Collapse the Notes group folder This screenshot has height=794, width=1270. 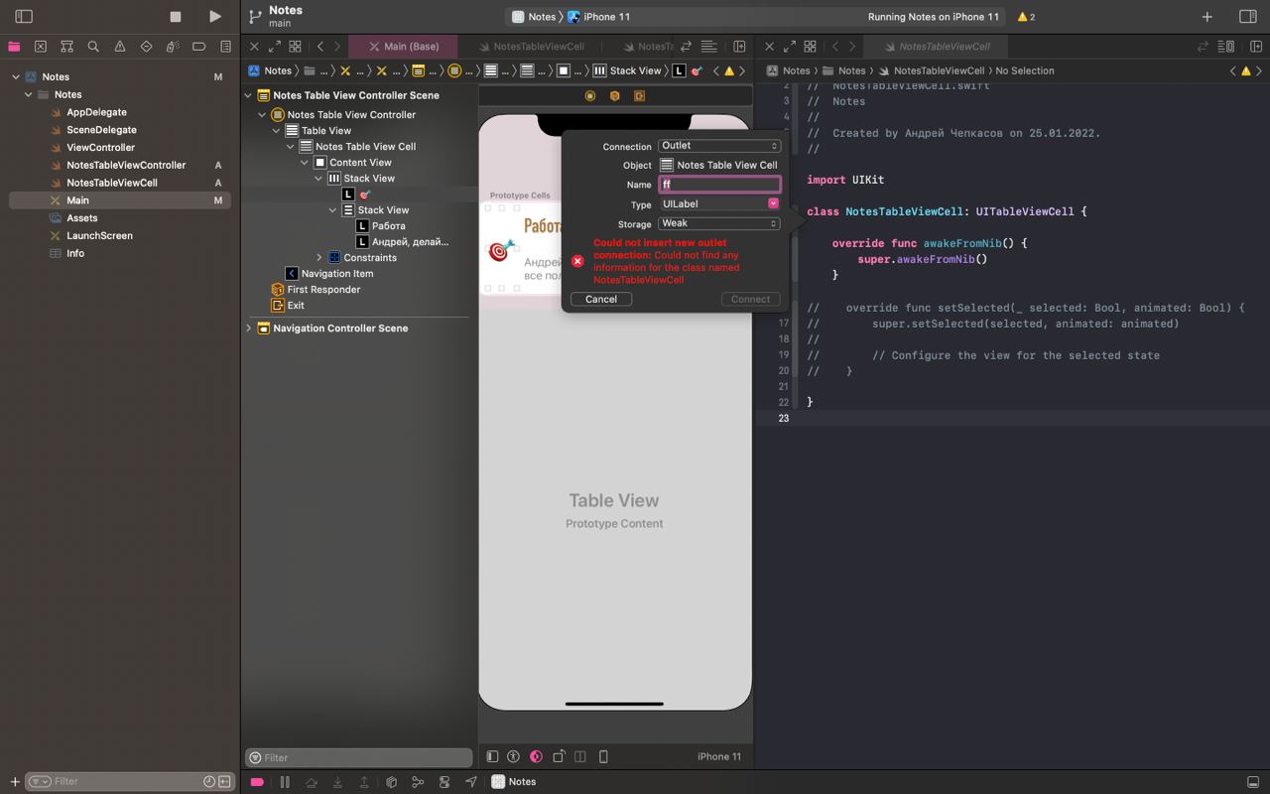(29, 94)
